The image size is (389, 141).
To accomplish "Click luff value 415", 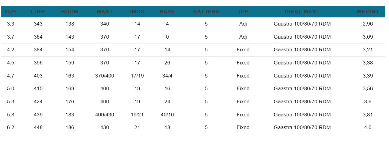I will tap(38, 89).
